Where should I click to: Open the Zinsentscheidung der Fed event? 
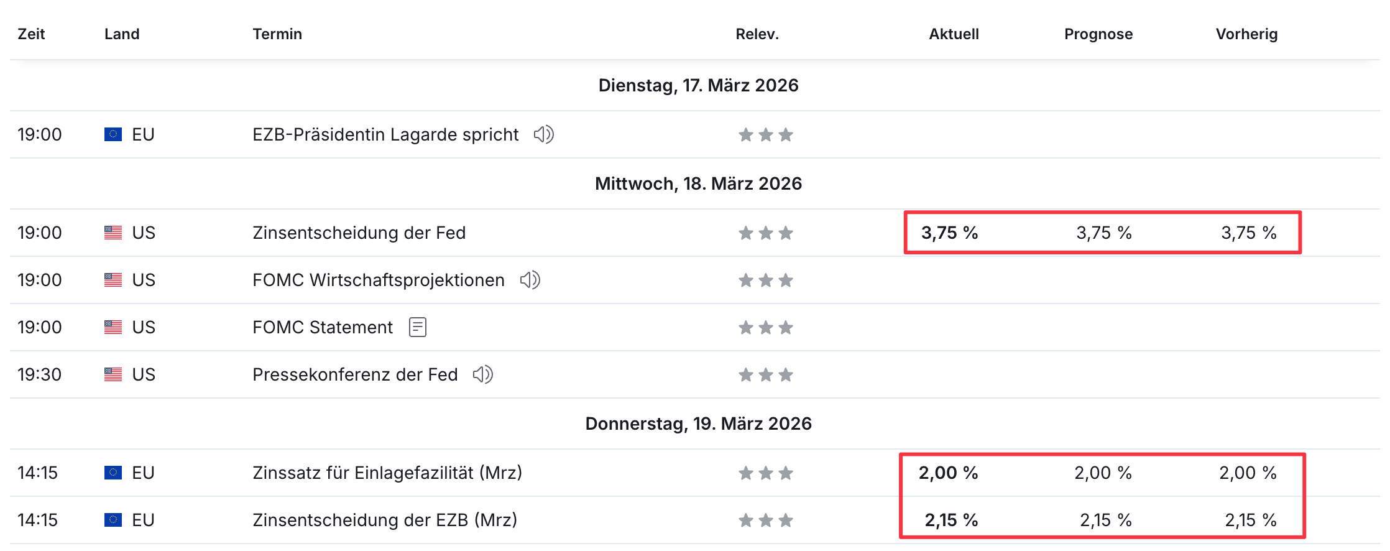(x=359, y=233)
